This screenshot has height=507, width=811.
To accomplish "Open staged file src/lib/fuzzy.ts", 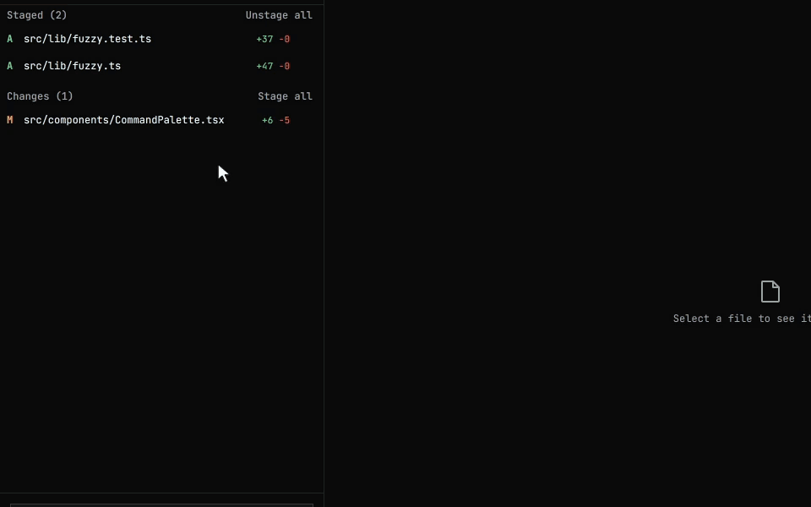I will [x=72, y=66].
